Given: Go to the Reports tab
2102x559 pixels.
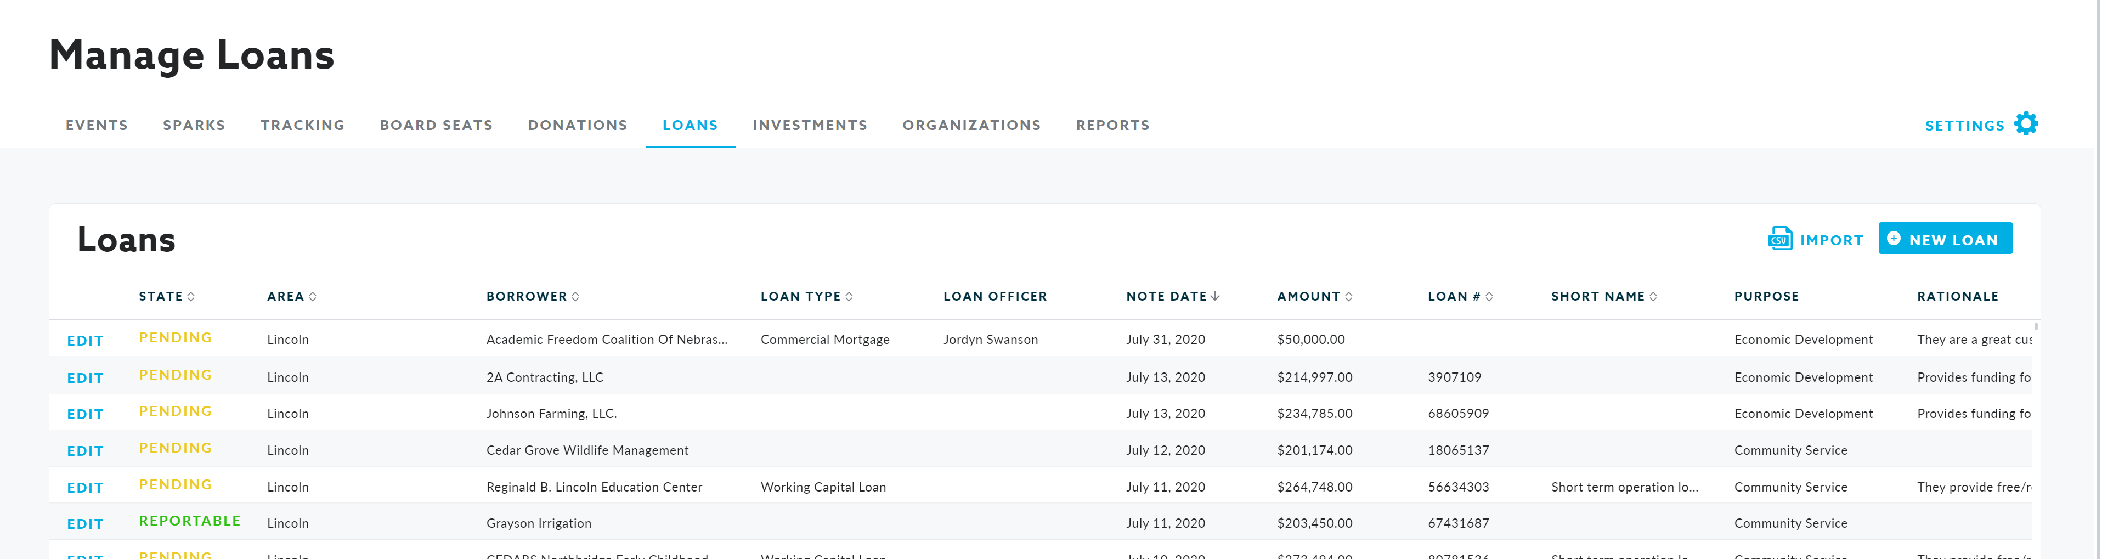Looking at the screenshot, I should coord(1112,126).
